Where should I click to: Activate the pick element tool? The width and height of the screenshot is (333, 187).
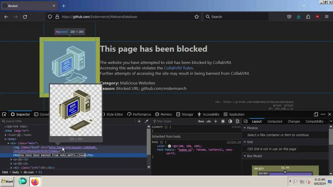tap(4, 114)
